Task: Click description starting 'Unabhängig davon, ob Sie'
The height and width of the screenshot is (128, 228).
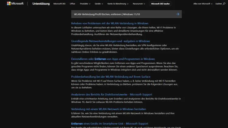Action: tap(125, 49)
